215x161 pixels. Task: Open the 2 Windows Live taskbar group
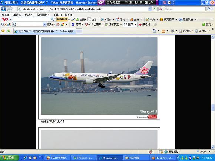pos(84,158)
